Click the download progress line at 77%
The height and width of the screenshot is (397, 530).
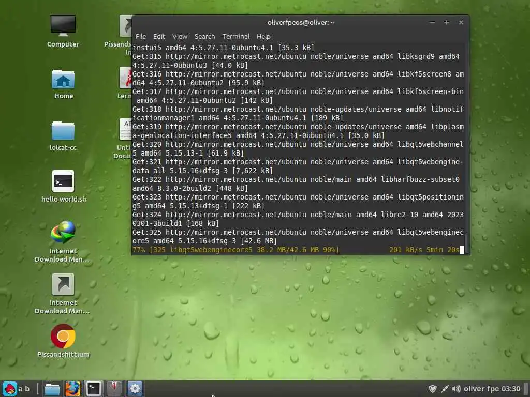pos(298,250)
